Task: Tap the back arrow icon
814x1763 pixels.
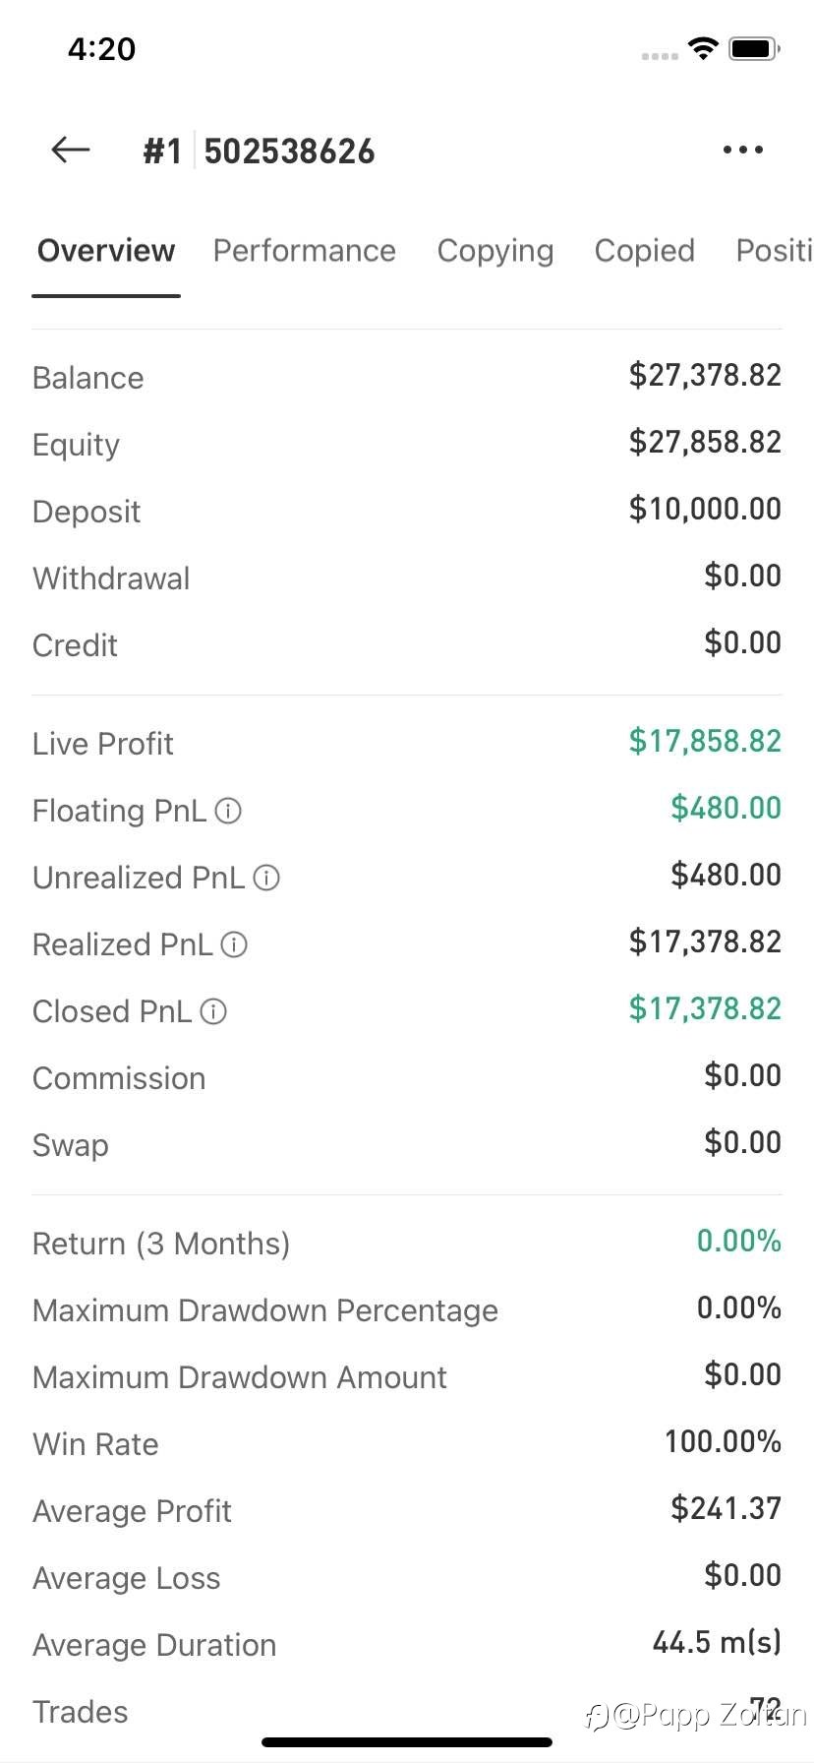Action: click(71, 150)
